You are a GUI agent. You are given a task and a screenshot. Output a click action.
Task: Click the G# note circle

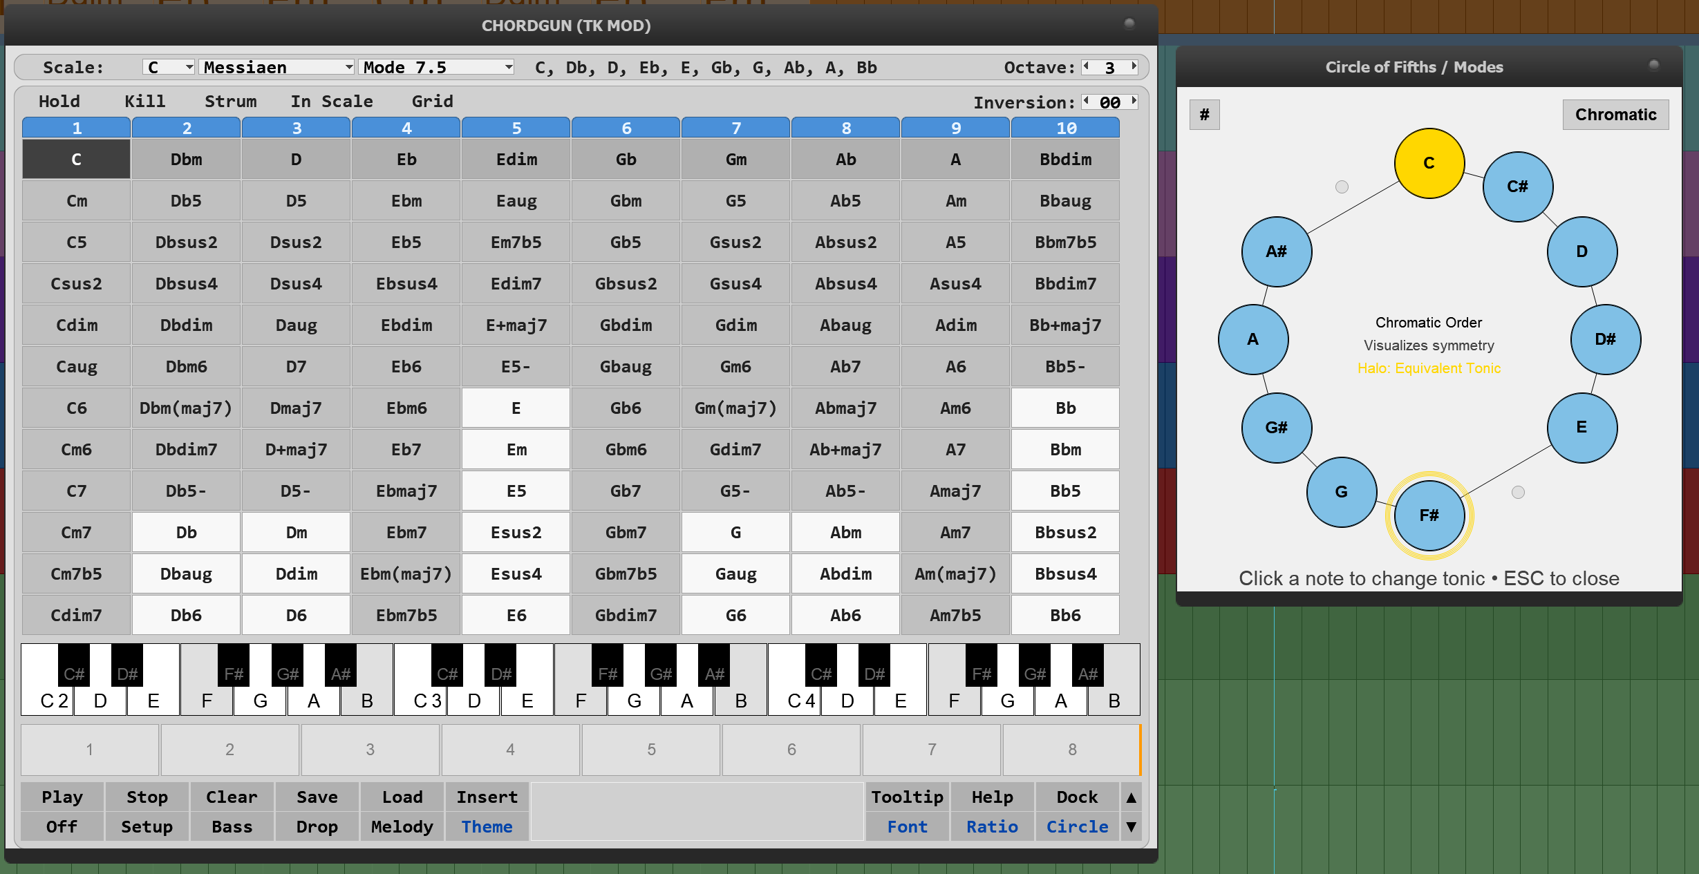point(1276,428)
